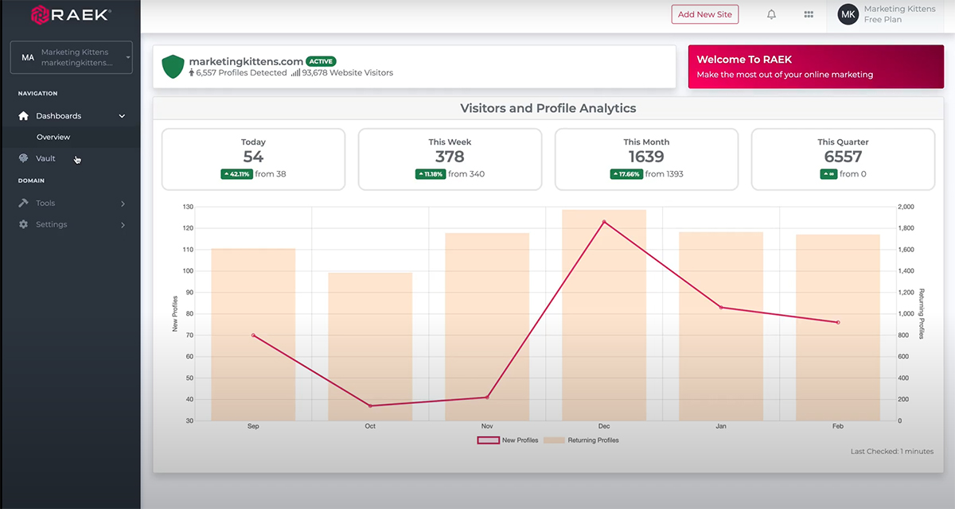Click the "6,557 Profiles Detected" text
Viewport: 955px width, 509px height.
tap(241, 72)
